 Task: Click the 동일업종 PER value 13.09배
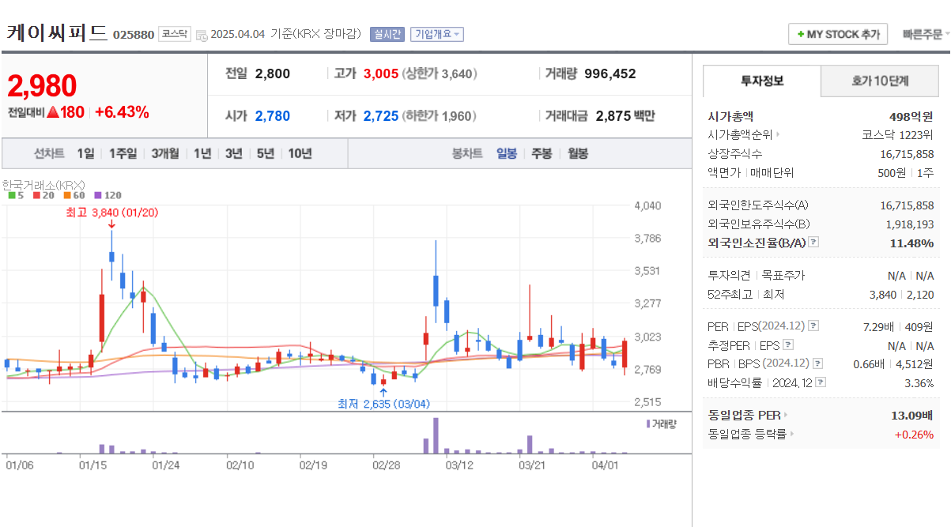pos(912,415)
